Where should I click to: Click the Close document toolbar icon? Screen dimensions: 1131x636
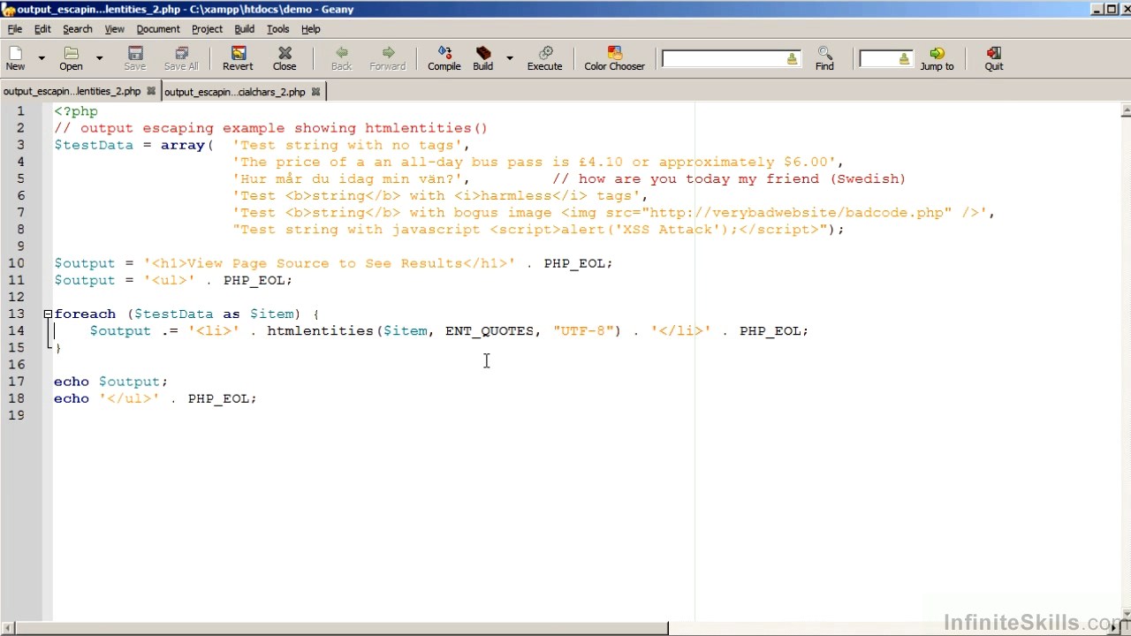(285, 58)
